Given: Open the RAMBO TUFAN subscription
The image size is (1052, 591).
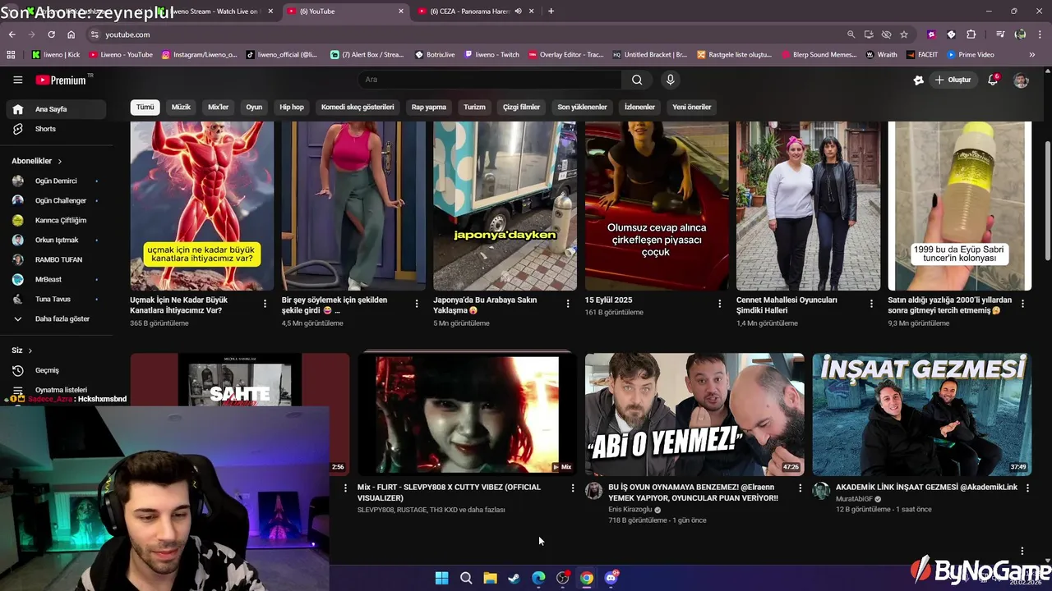Looking at the screenshot, I should (56, 259).
